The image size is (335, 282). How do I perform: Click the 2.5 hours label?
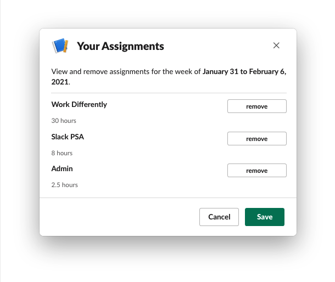pyautogui.click(x=65, y=185)
